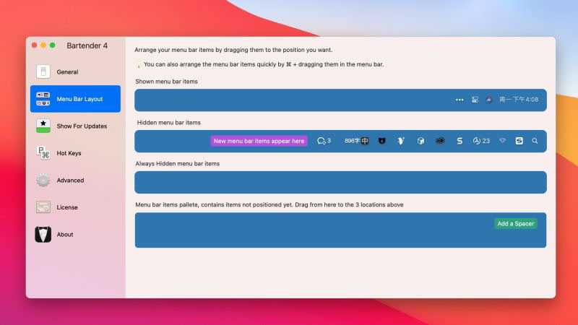Click the bear face icon
Image resolution: width=578 pixels, height=325 pixels.
pos(381,141)
